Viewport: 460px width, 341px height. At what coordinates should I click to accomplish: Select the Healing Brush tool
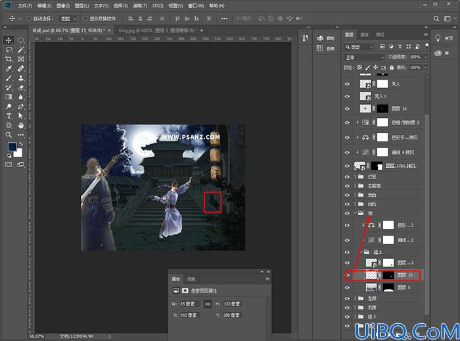(20, 68)
